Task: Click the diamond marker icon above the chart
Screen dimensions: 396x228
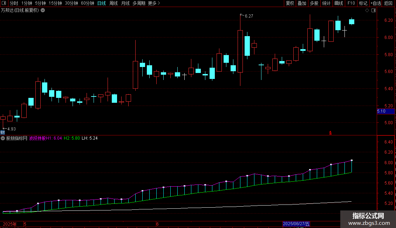Action: click(x=367, y=11)
